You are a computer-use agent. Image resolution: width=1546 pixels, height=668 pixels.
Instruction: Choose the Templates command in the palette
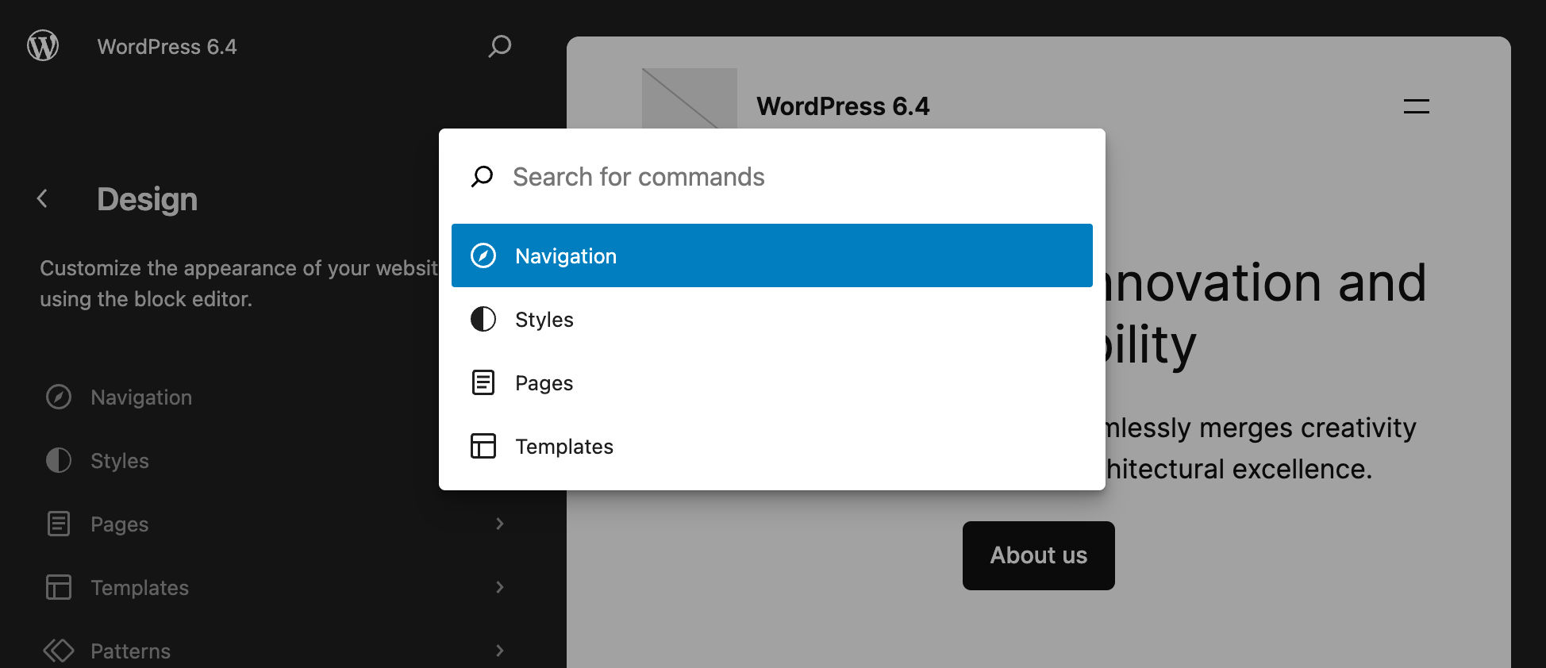click(772, 446)
